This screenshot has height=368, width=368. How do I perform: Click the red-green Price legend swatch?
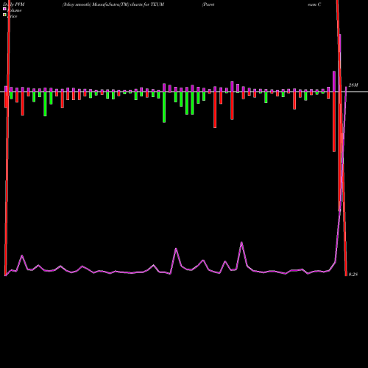pyautogui.click(x=4, y=15)
